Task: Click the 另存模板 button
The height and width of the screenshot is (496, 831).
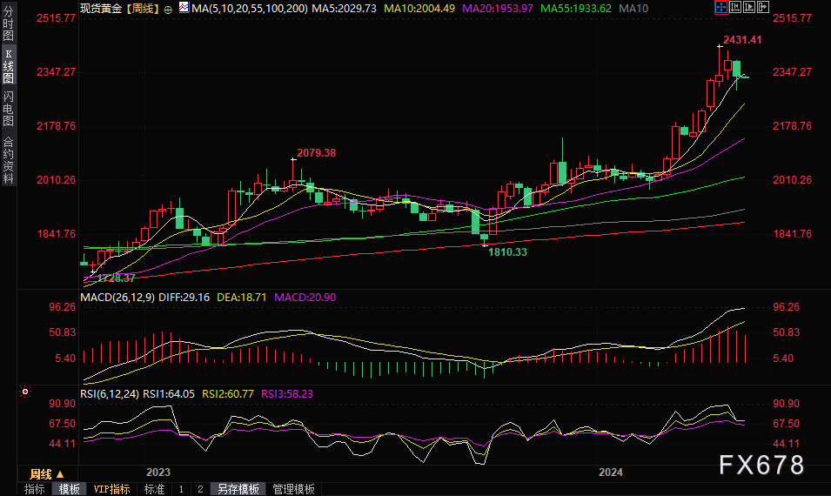Action: [238, 489]
